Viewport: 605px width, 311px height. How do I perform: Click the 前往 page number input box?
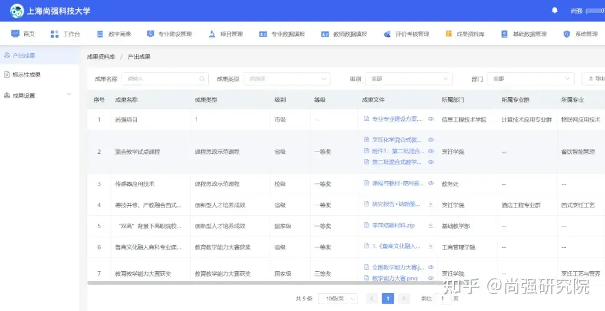pyautogui.click(x=443, y=299)
